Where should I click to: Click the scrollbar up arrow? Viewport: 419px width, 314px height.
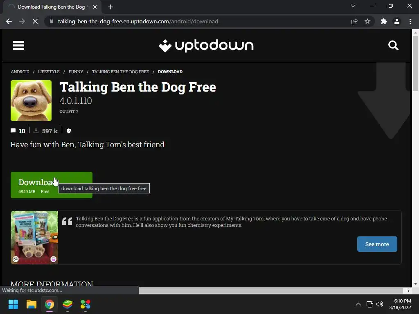(415, 33)
